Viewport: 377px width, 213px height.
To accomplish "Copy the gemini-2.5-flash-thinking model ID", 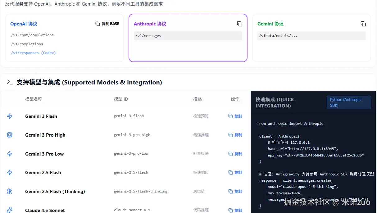I will tap(235, 191).
